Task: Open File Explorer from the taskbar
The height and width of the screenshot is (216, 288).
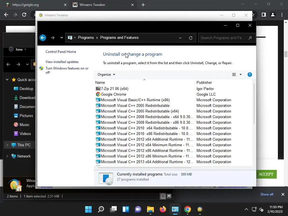Action: coord(150,209)
